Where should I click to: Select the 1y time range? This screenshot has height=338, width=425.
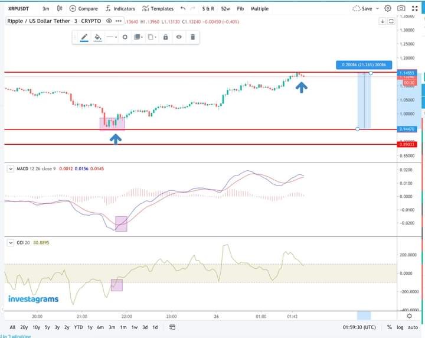coord(90,327)
